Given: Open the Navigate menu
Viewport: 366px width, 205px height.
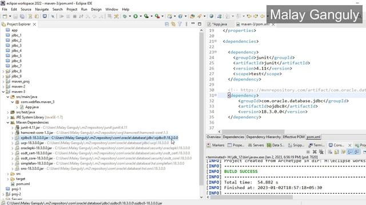Looking at the screenshot, I should tap(42, 9).
